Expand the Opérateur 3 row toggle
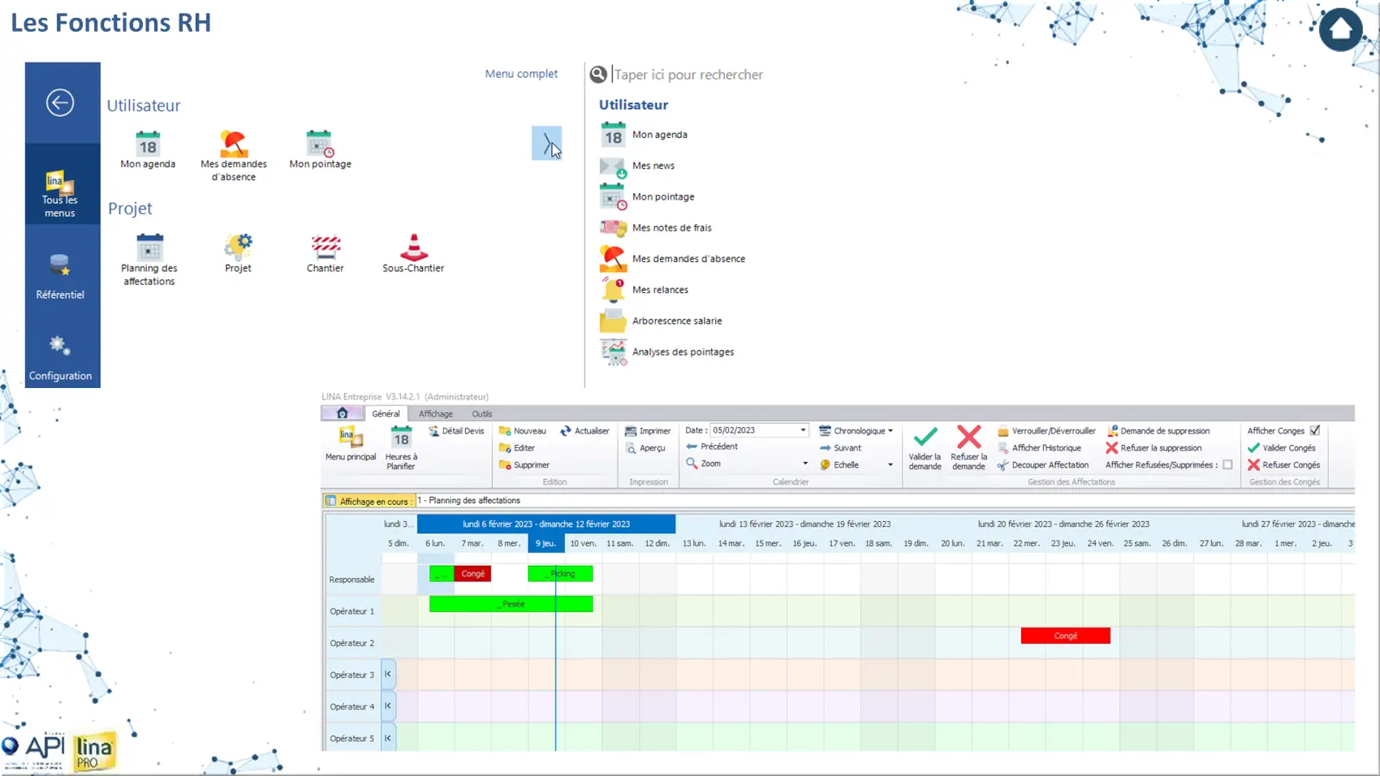The width and height of the screenshot is (1380, 776). click(x=388, y=674)
